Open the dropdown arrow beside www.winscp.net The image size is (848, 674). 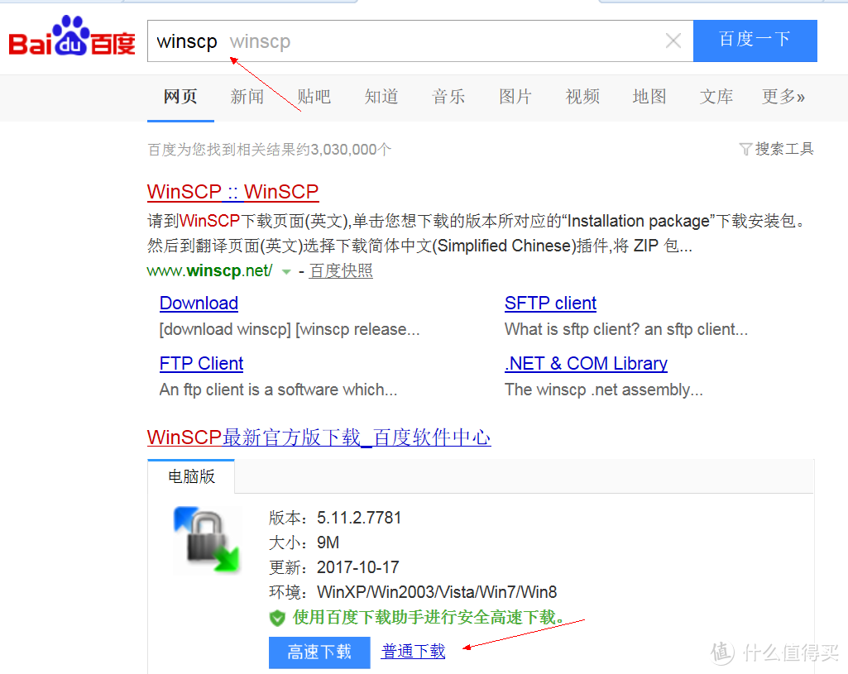(x=285, y=270)
